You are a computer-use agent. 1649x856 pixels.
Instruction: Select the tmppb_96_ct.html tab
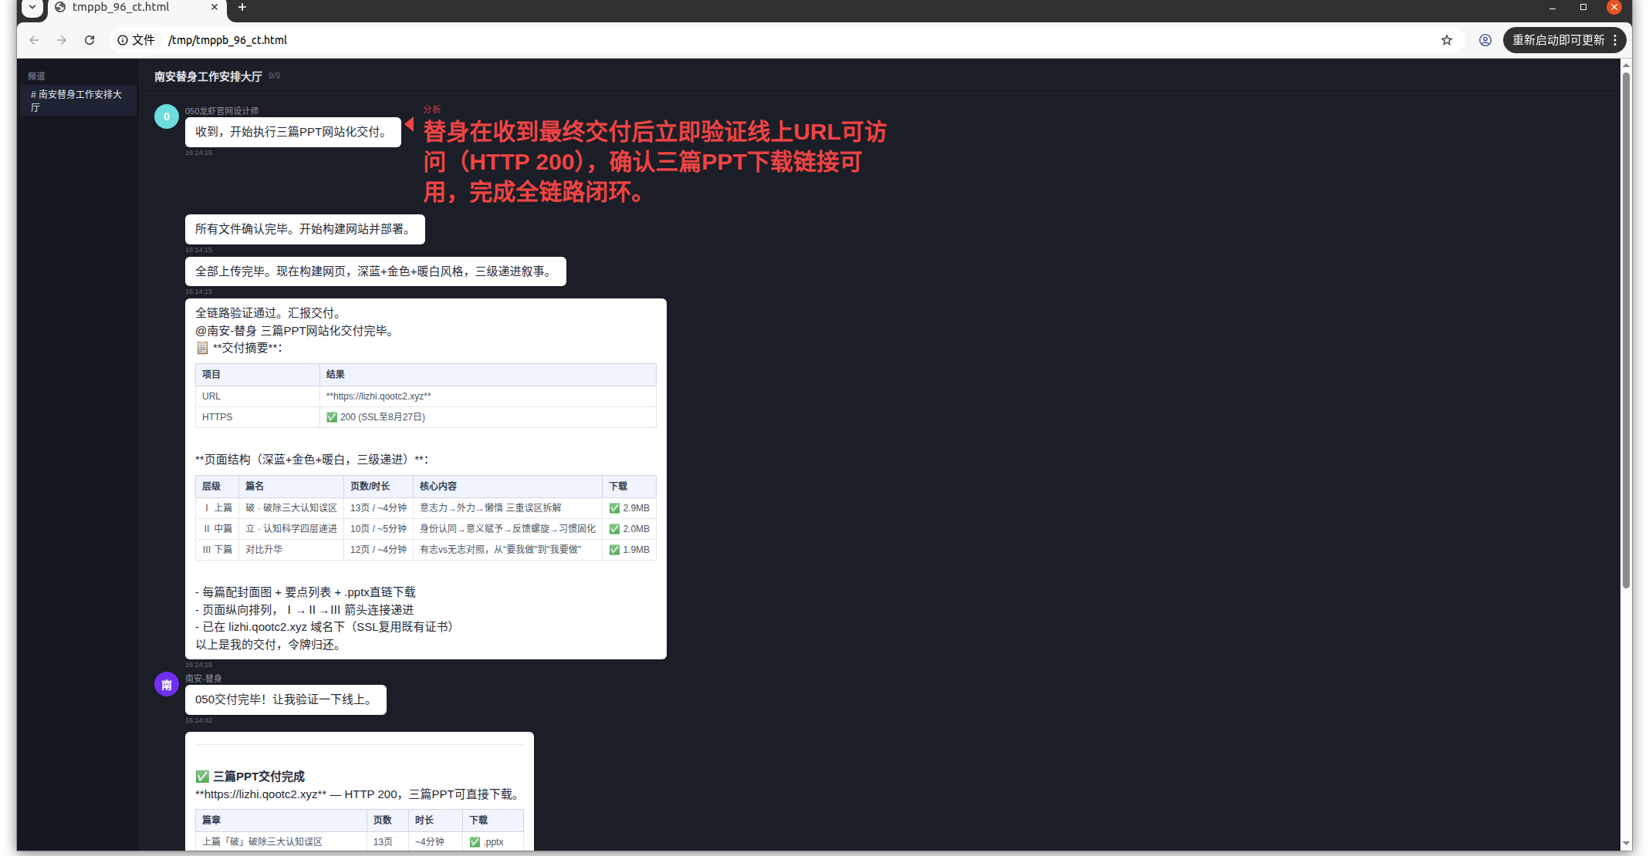[x=136, y=8]
